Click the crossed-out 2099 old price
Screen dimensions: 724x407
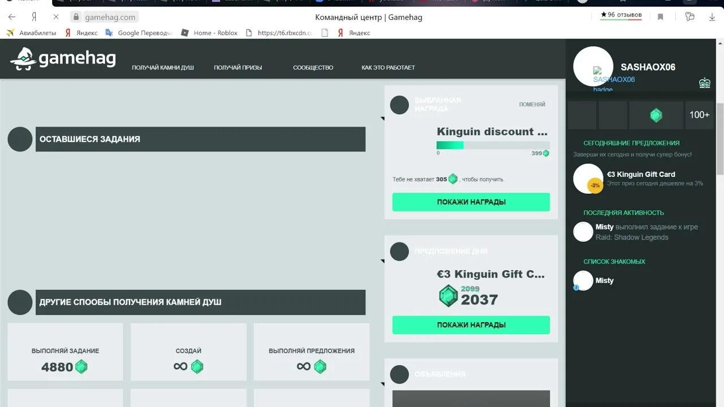pos(470,289)
